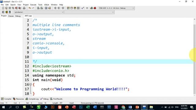
Task: Click the red Delete Profiling Information icon
Action: (x=95, y=8)
